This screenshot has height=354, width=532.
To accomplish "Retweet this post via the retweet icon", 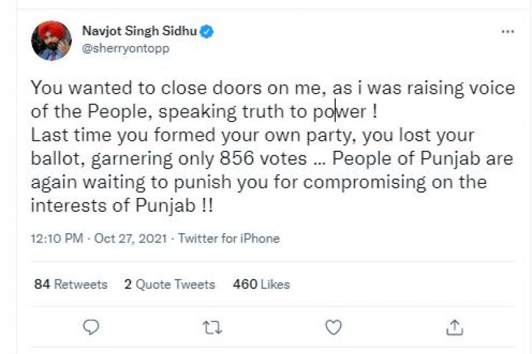I will pyautogui.click(x=213, y=326).
